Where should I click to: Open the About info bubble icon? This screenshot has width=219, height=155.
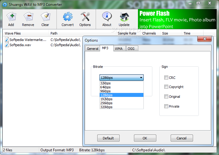point(107,16)
